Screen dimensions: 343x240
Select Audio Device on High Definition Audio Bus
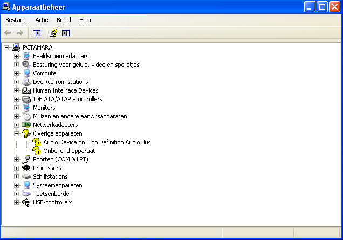pyautogui.click(x=97, y=142)
